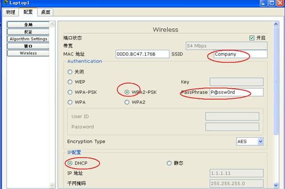The width and height of the screenshot is (285, 189).
Task: Click the main panel scroll-down arrow
Action: tap(276, 185)
